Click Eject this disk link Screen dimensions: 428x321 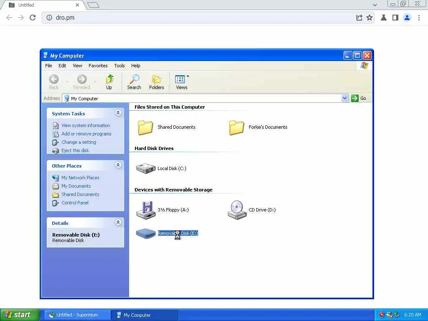(75, 150)
